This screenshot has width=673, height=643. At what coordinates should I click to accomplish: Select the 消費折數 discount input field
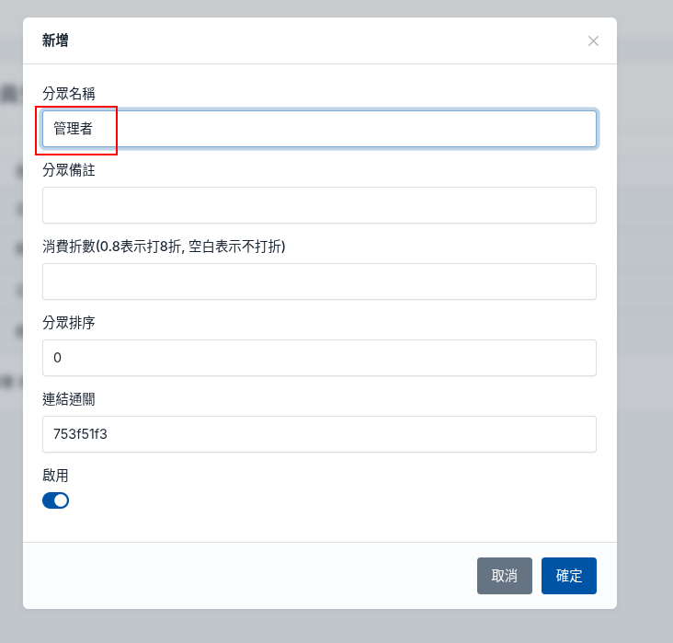pyautogui.click(x=319, y=281)
